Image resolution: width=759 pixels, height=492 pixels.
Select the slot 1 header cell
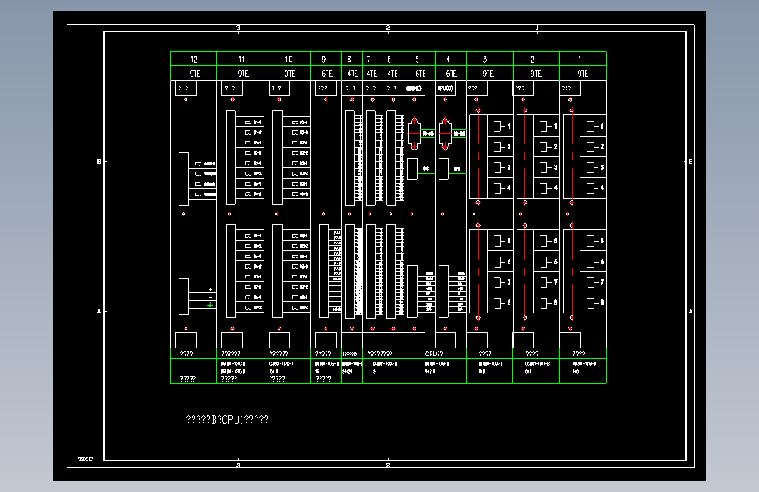pos(583,59)
